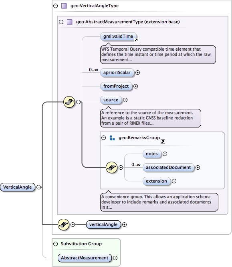
Task: Select the sequence icon before verticalAngle
Action: 63,225
